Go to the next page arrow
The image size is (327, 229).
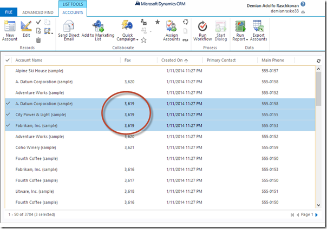point(317,215)
